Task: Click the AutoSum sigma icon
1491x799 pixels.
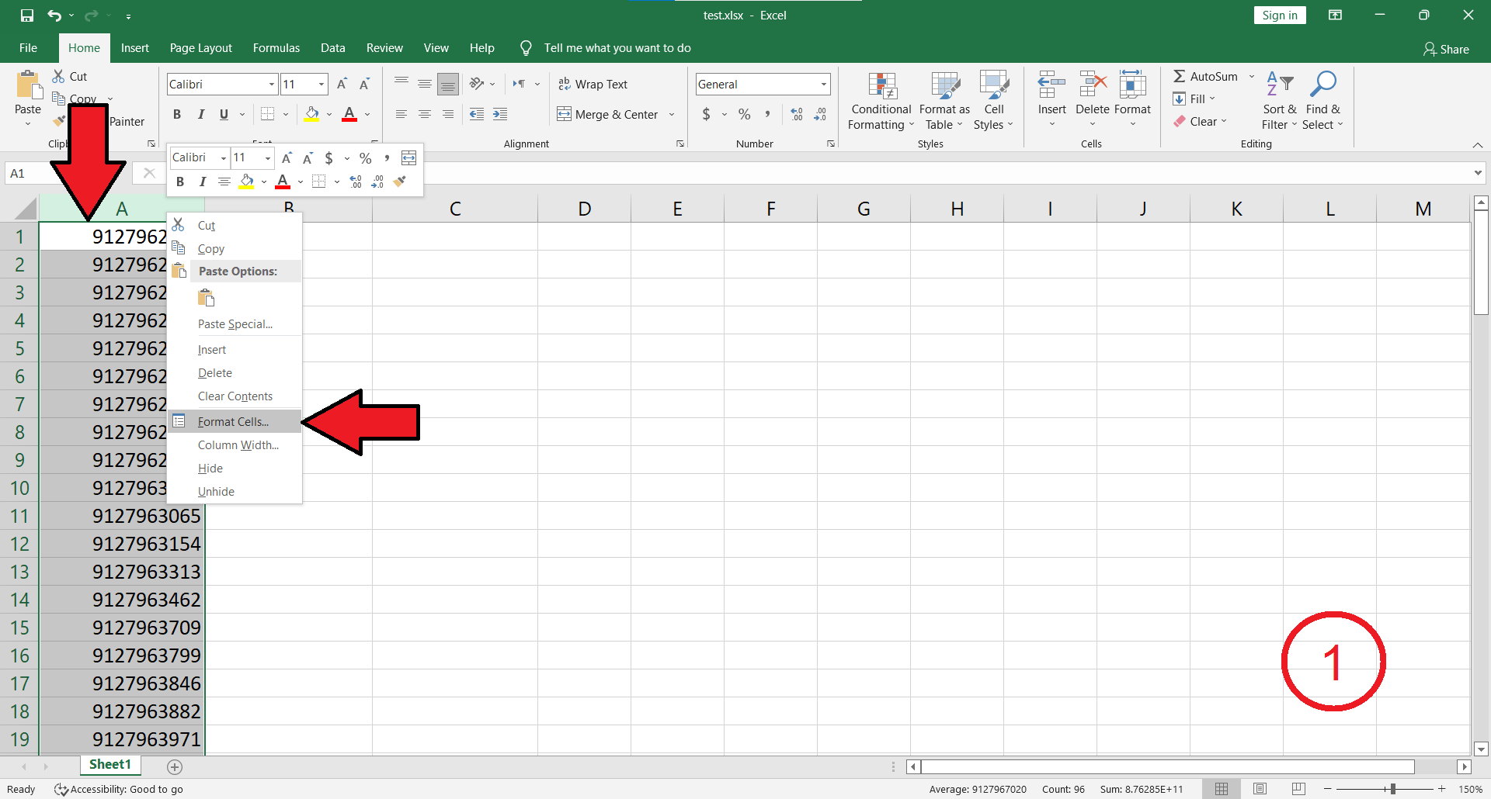Action: tap(1180, 76)
